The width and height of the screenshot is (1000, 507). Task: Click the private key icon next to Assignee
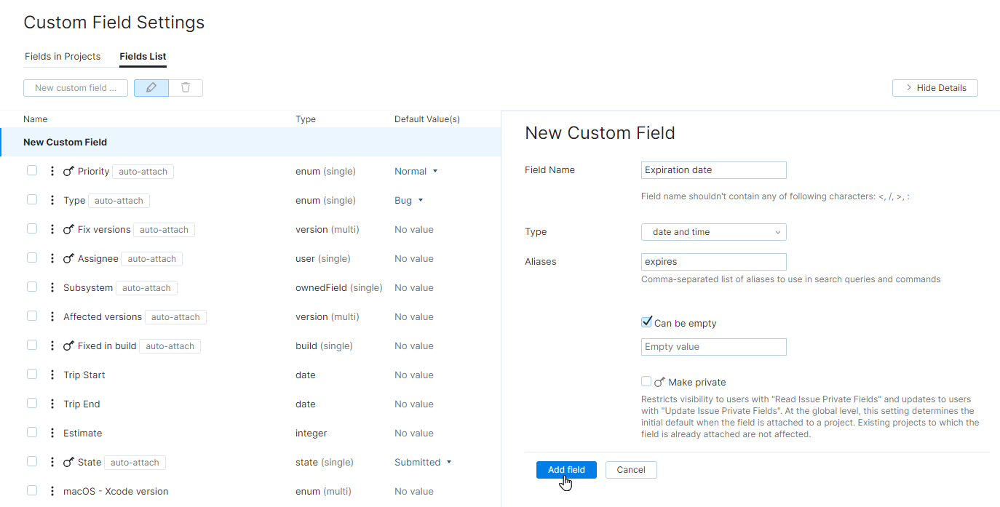pos(69,259)
